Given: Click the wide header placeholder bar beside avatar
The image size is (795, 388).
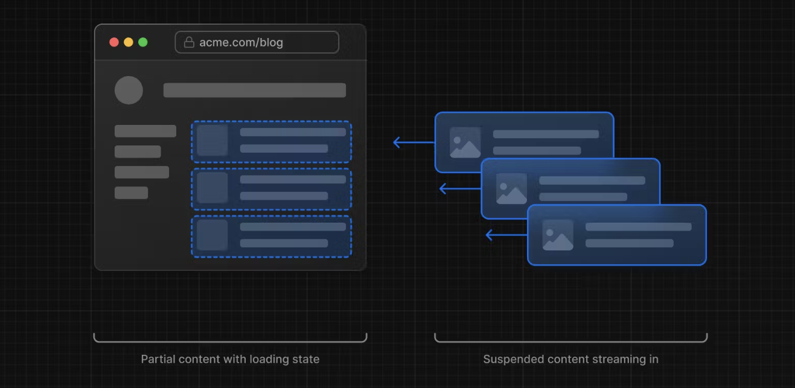Looking at the screenshot, I should tap(255, 90).
